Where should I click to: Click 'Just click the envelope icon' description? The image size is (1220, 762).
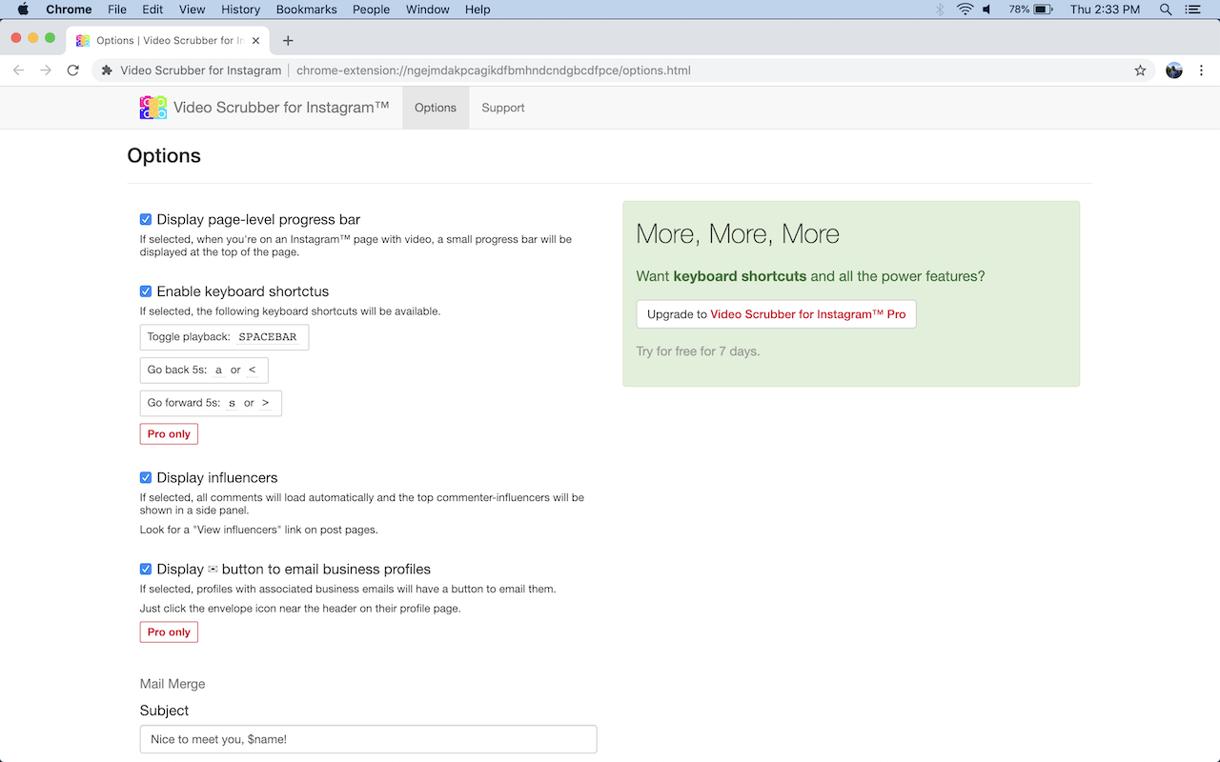(x=300, y=608)
